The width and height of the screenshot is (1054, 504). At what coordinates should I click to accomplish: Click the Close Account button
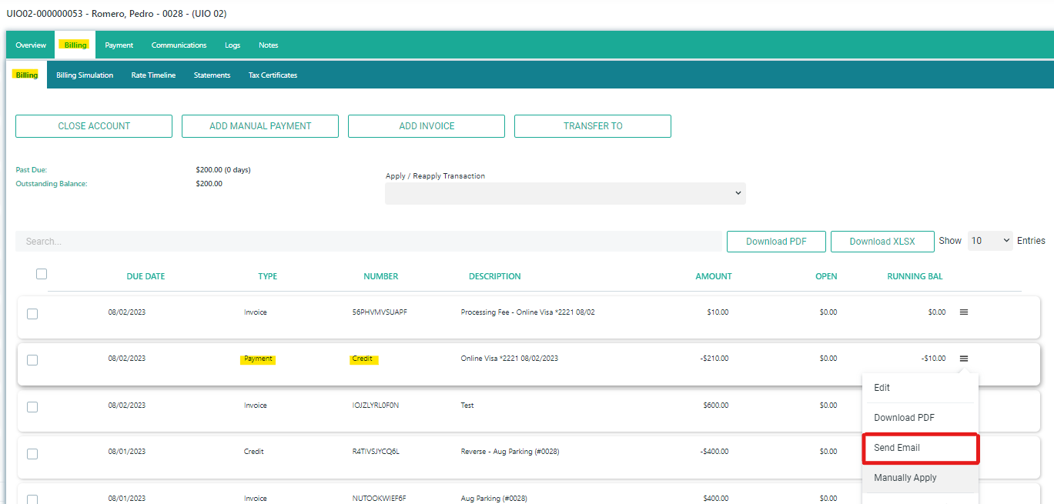click(x=94, y=126)
